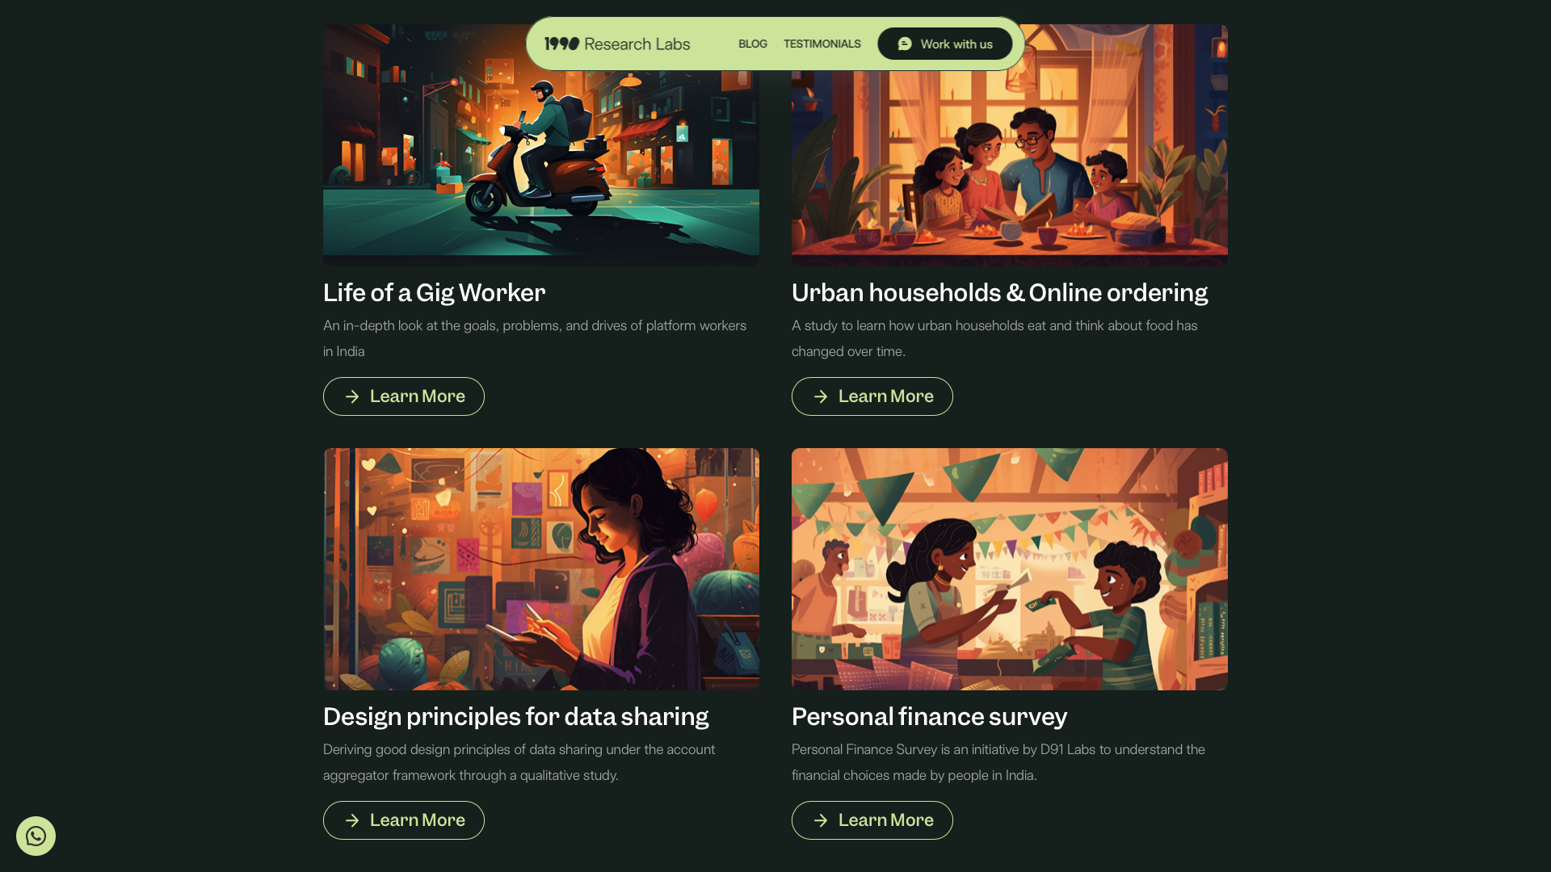Click the 1990 Research Labs logo
Image resolution: width=1551 pixels, height=872 pixels.
(617, 44)
